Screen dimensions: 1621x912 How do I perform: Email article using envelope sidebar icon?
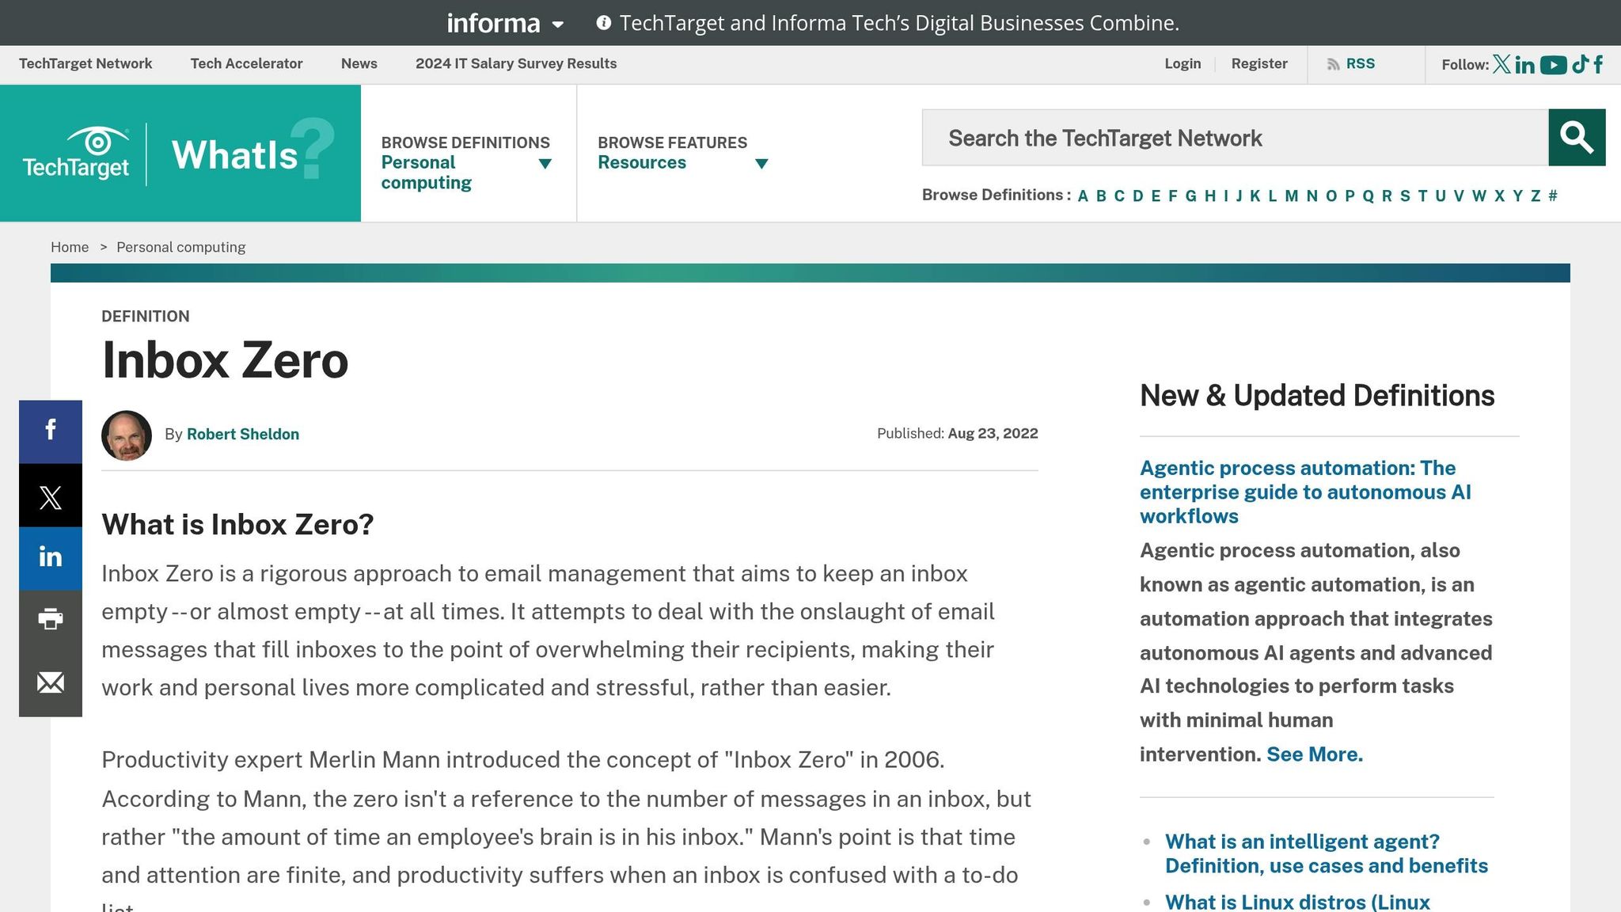[50, 682]
